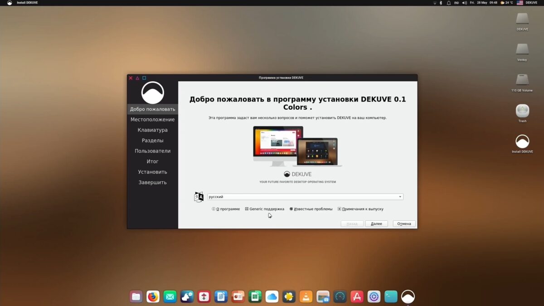Select the Итог step in sidebar

coord(152,161)
